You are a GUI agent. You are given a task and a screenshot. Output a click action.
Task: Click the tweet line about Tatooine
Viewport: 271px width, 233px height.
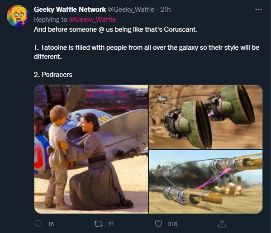147,52
